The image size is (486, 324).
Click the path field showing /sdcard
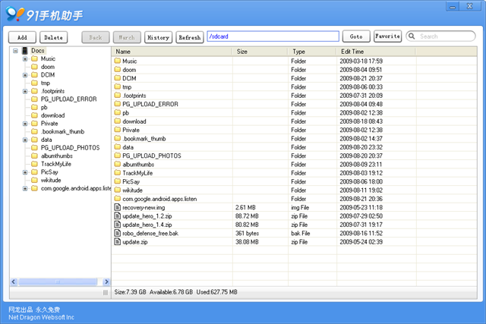273,36
